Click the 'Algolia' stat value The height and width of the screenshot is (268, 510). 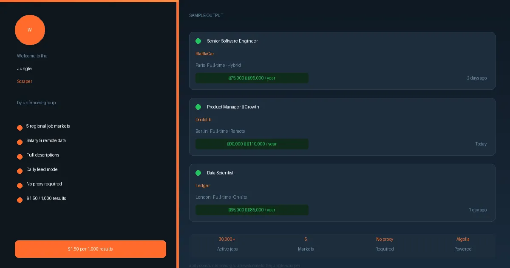tap(463, 239)
